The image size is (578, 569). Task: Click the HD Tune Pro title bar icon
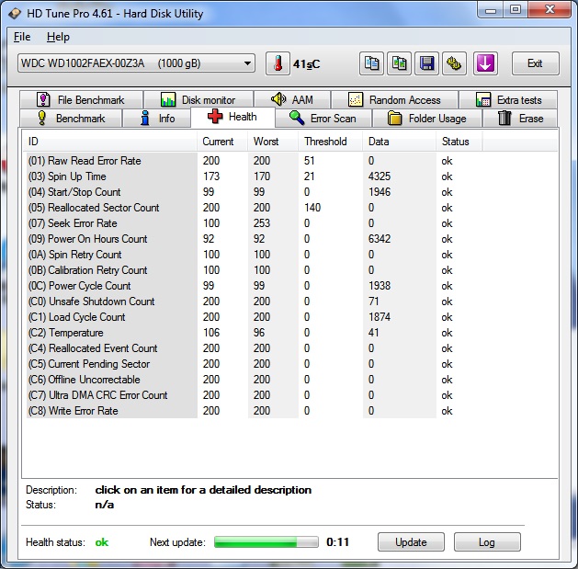(15, 14)
